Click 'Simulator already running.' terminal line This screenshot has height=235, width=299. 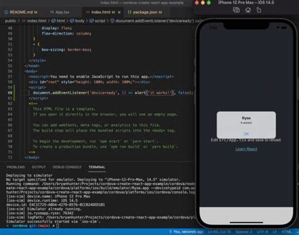pyautogui.click(x=44, y=209)
